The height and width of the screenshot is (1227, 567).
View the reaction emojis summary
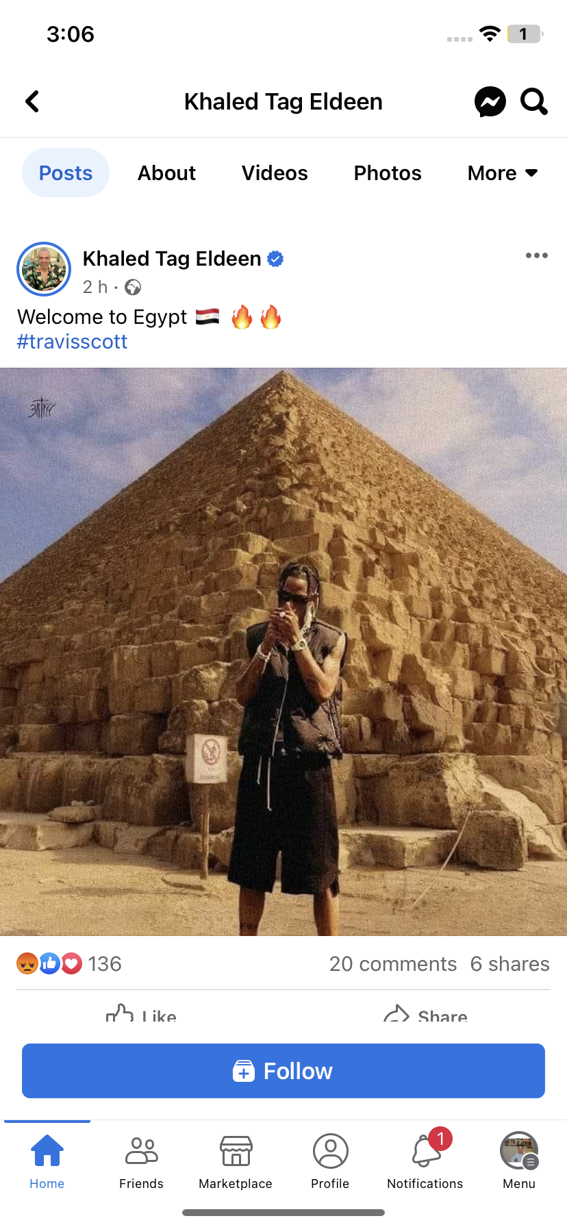[49, 963]
